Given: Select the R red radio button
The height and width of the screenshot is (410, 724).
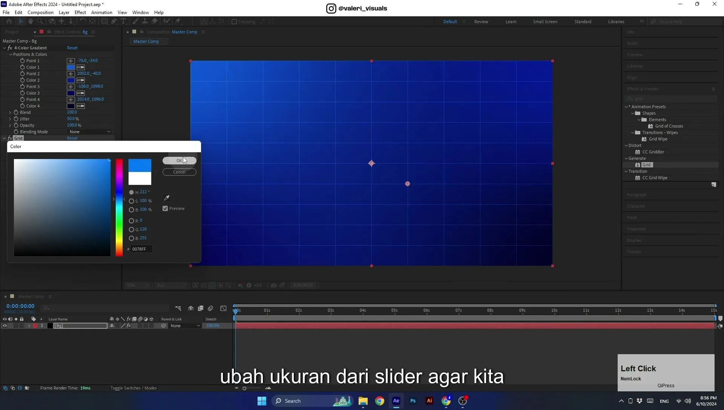Looking at the screenshot, I should pos(131,221).
